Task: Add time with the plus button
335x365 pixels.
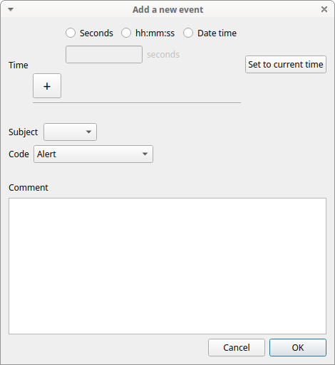Action: [x=47, y=86]
